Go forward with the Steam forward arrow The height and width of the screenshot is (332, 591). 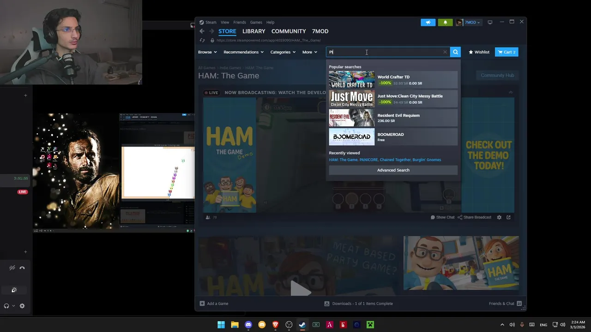(x=211, y=31)
